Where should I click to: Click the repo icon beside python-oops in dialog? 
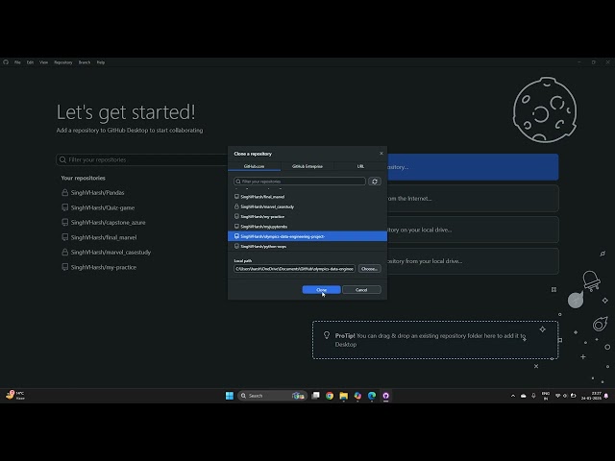[236, 246]
